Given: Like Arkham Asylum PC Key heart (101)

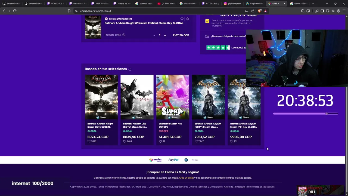Looking at the screenshot, I should coord(232,141).
